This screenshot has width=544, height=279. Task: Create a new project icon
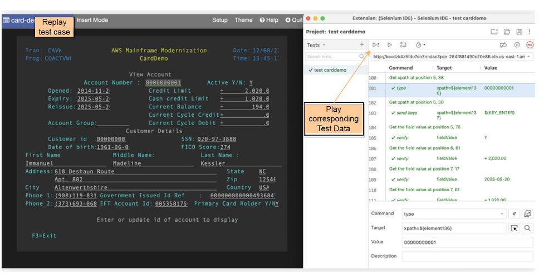[494, 32]
